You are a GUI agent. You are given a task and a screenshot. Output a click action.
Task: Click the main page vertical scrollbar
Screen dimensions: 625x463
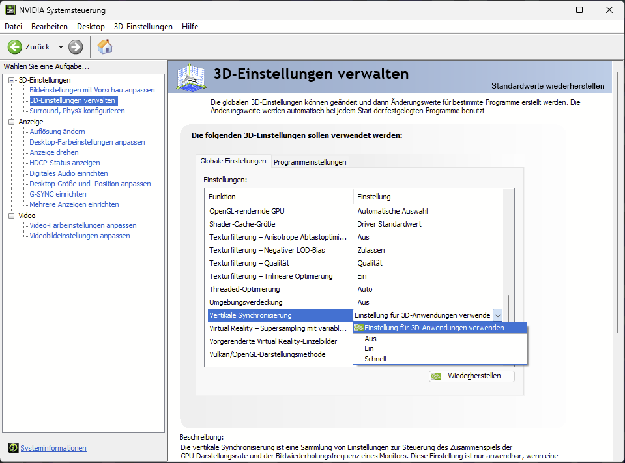click(618, 203)
